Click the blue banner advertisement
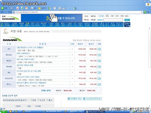The image size is (151, 113). click(52, 18)
